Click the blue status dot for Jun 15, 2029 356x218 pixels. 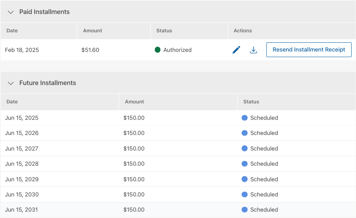244,179
